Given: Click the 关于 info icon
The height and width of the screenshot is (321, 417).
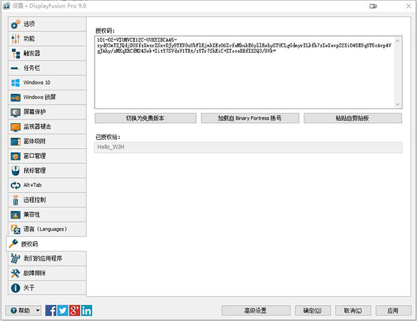Looking at the screenshot, I should [x=15, y=288].
